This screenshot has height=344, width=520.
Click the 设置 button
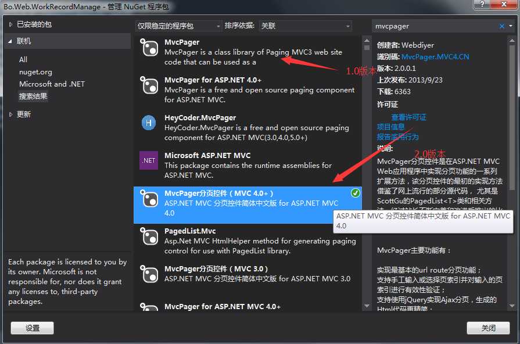coord(32,328)
